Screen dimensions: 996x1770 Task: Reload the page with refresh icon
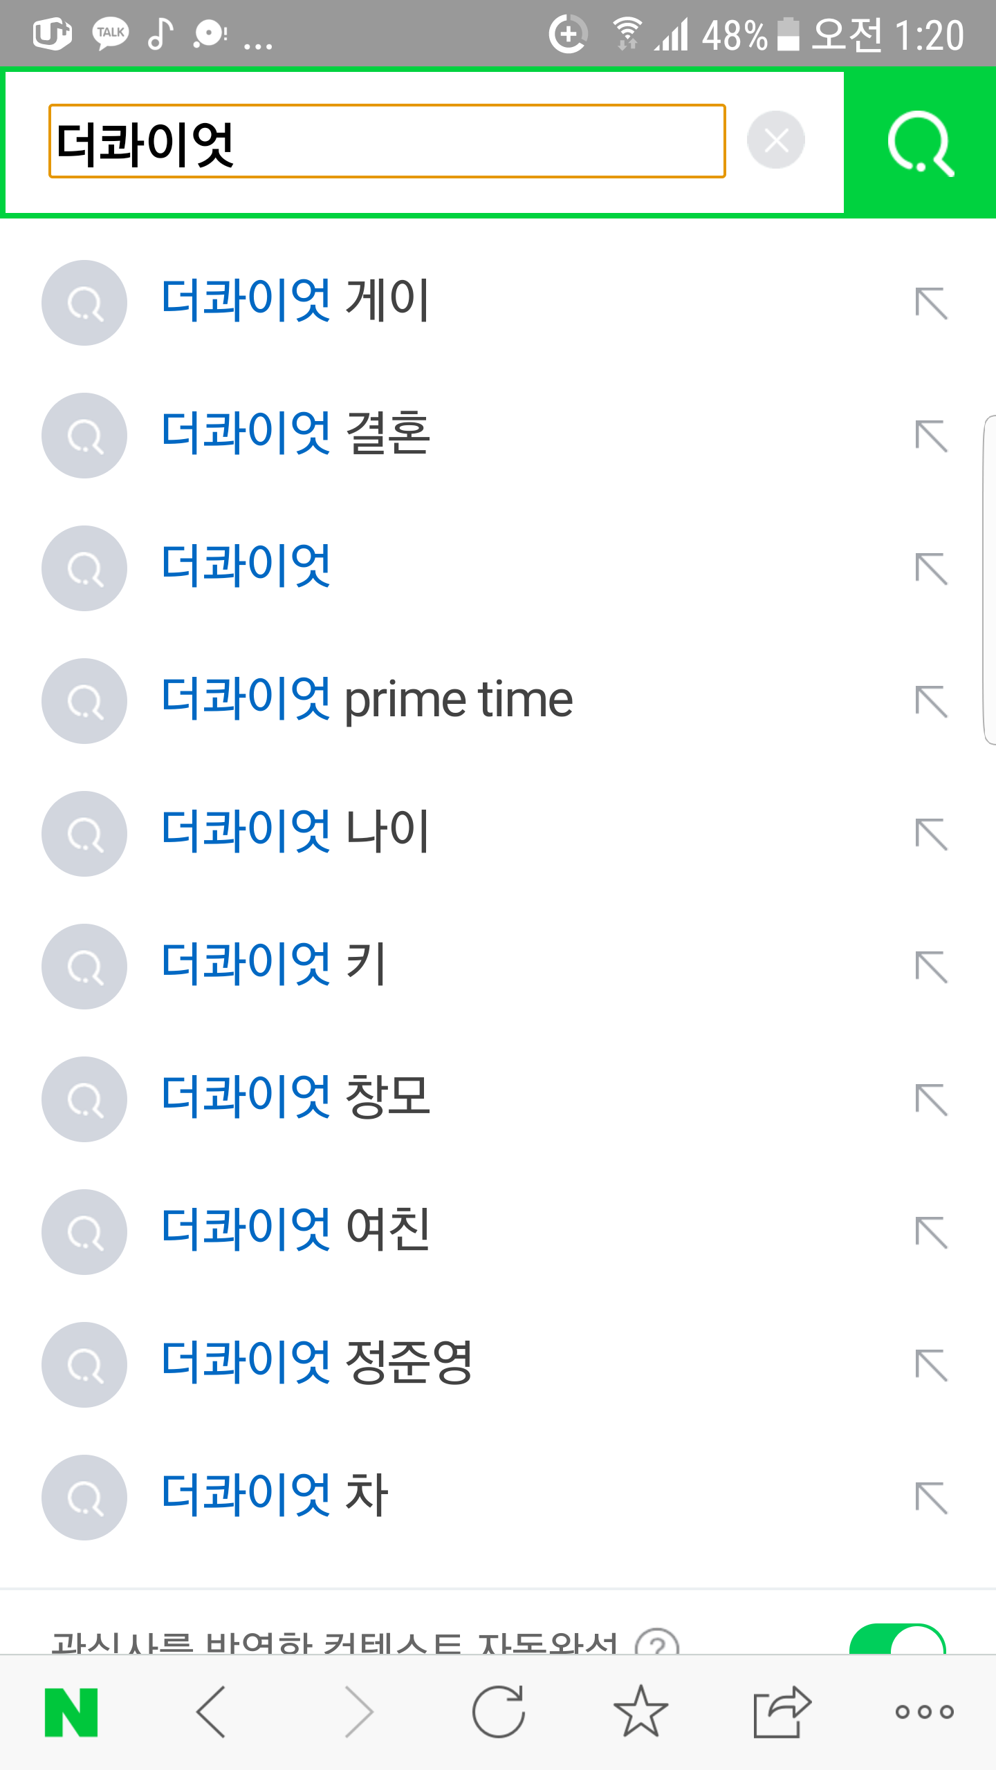tap(498, 1712)
